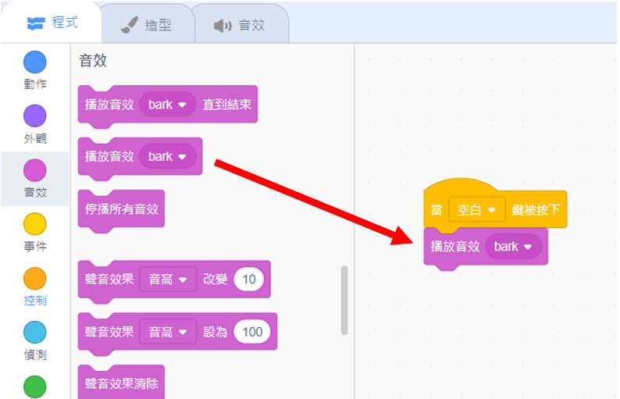Click 播放音效 直到結束 block label

point(227,105)
